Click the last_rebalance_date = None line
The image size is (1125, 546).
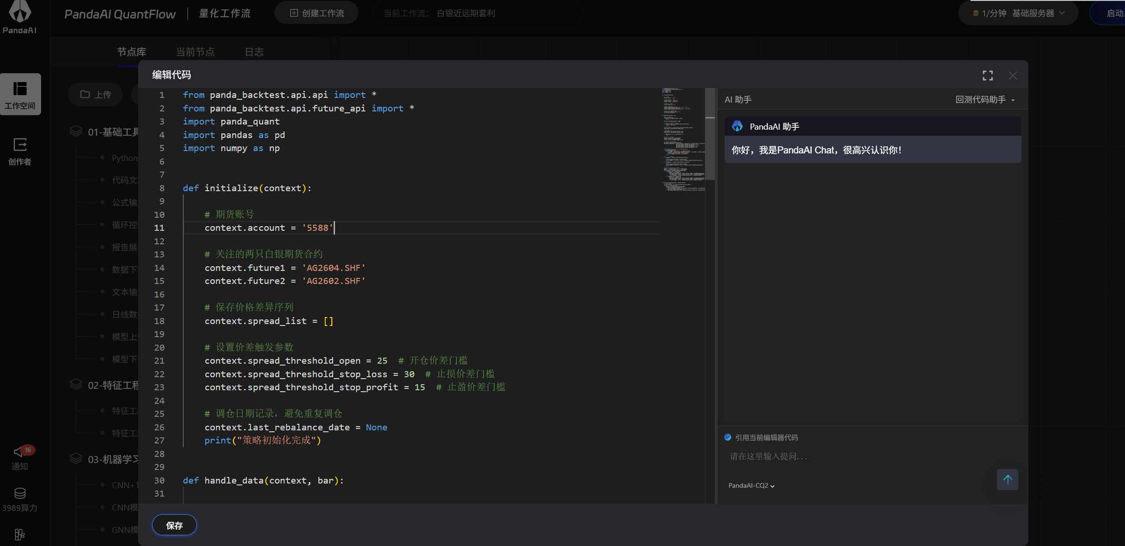(296, 427)
